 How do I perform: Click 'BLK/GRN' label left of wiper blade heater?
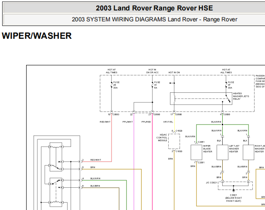coord(190,136)
